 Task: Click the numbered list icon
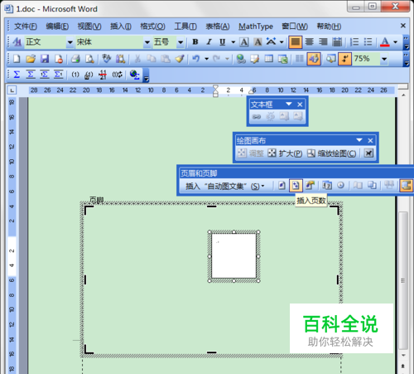click(x=354, y=42)
